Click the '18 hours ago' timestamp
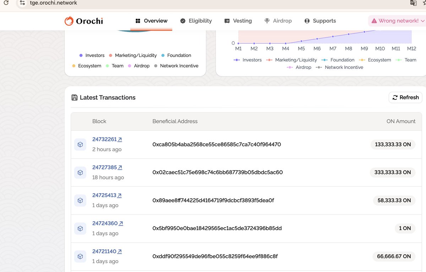The height and width of the screenshot is (272, 426). [108, 178]
